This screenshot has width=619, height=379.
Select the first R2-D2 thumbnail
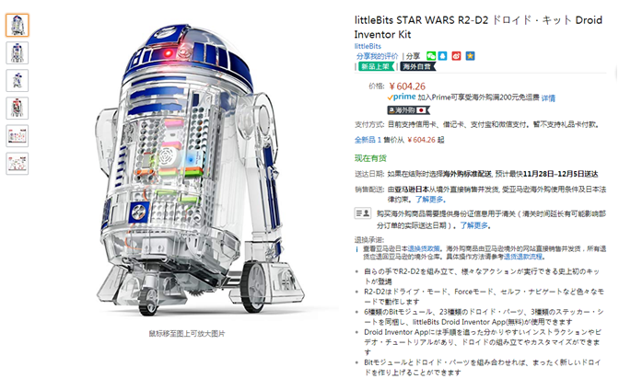tap(18, 25)
